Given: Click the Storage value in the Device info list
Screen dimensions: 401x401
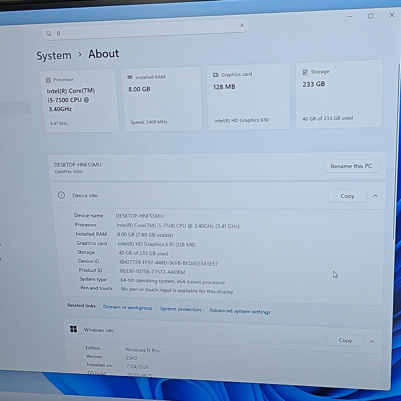Looking at the screenshot, I should tap(143, 253).
